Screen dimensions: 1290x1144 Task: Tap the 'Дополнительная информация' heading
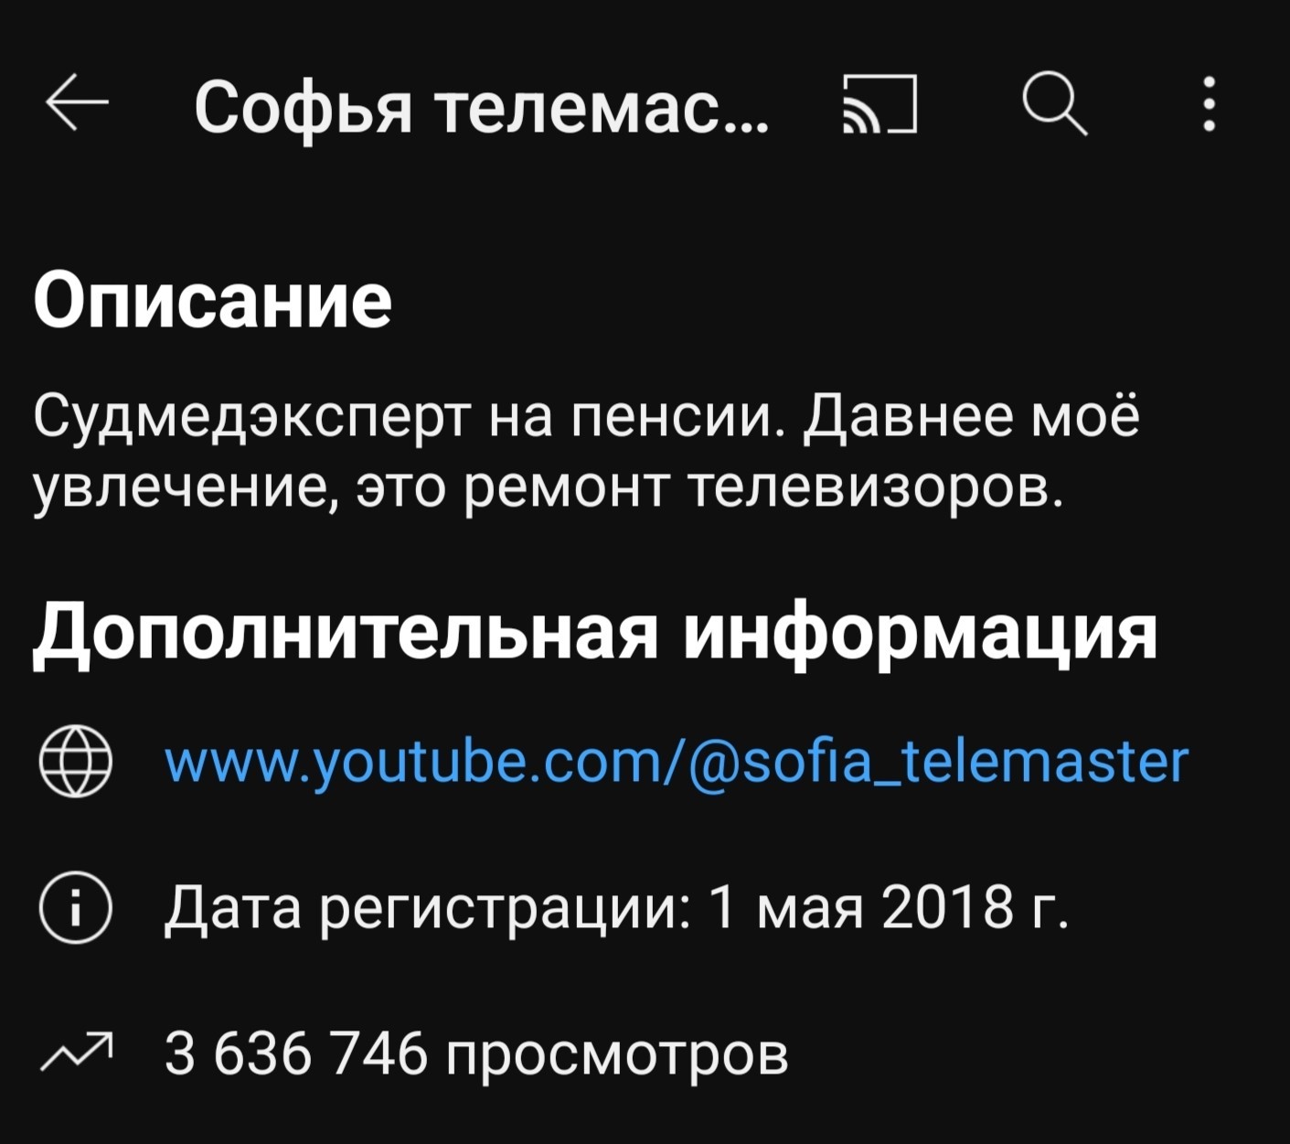[596, 631]
